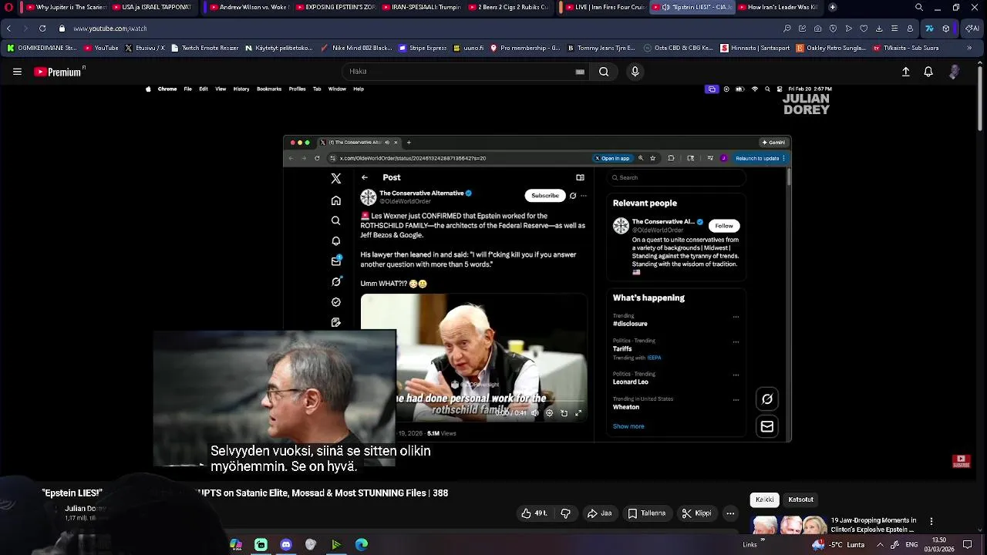Go back in the browser

(x=8, y=29)
